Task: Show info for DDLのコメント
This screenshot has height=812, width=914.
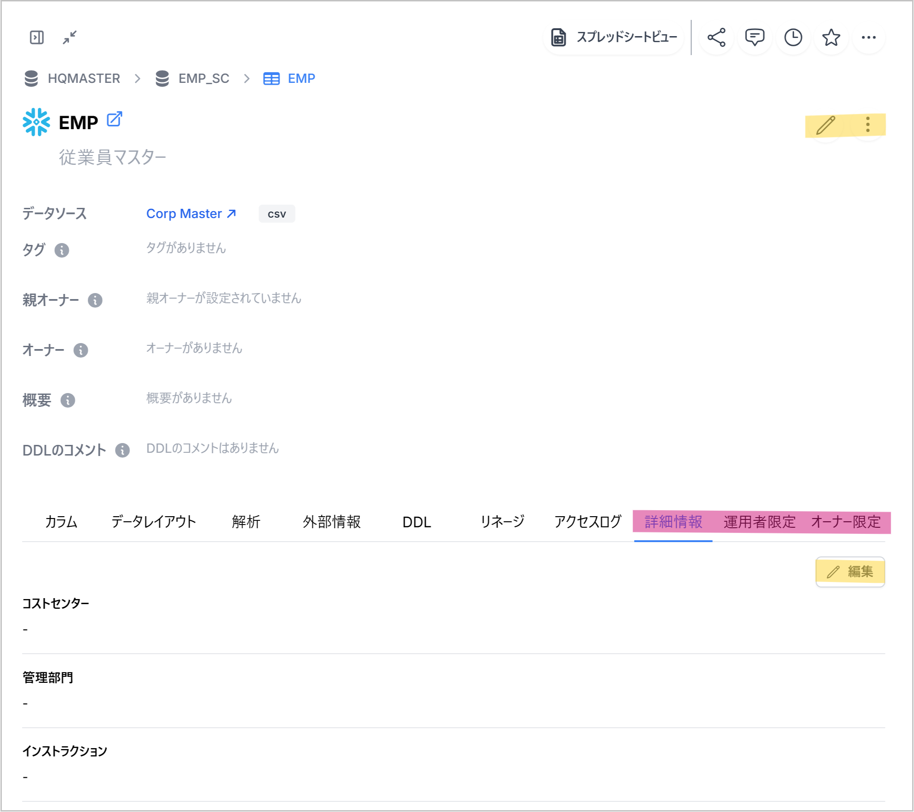Action: tap(122, 450)
